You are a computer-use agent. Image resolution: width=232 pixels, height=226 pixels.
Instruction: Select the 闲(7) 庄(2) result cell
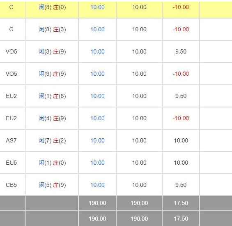pos(52,140)
